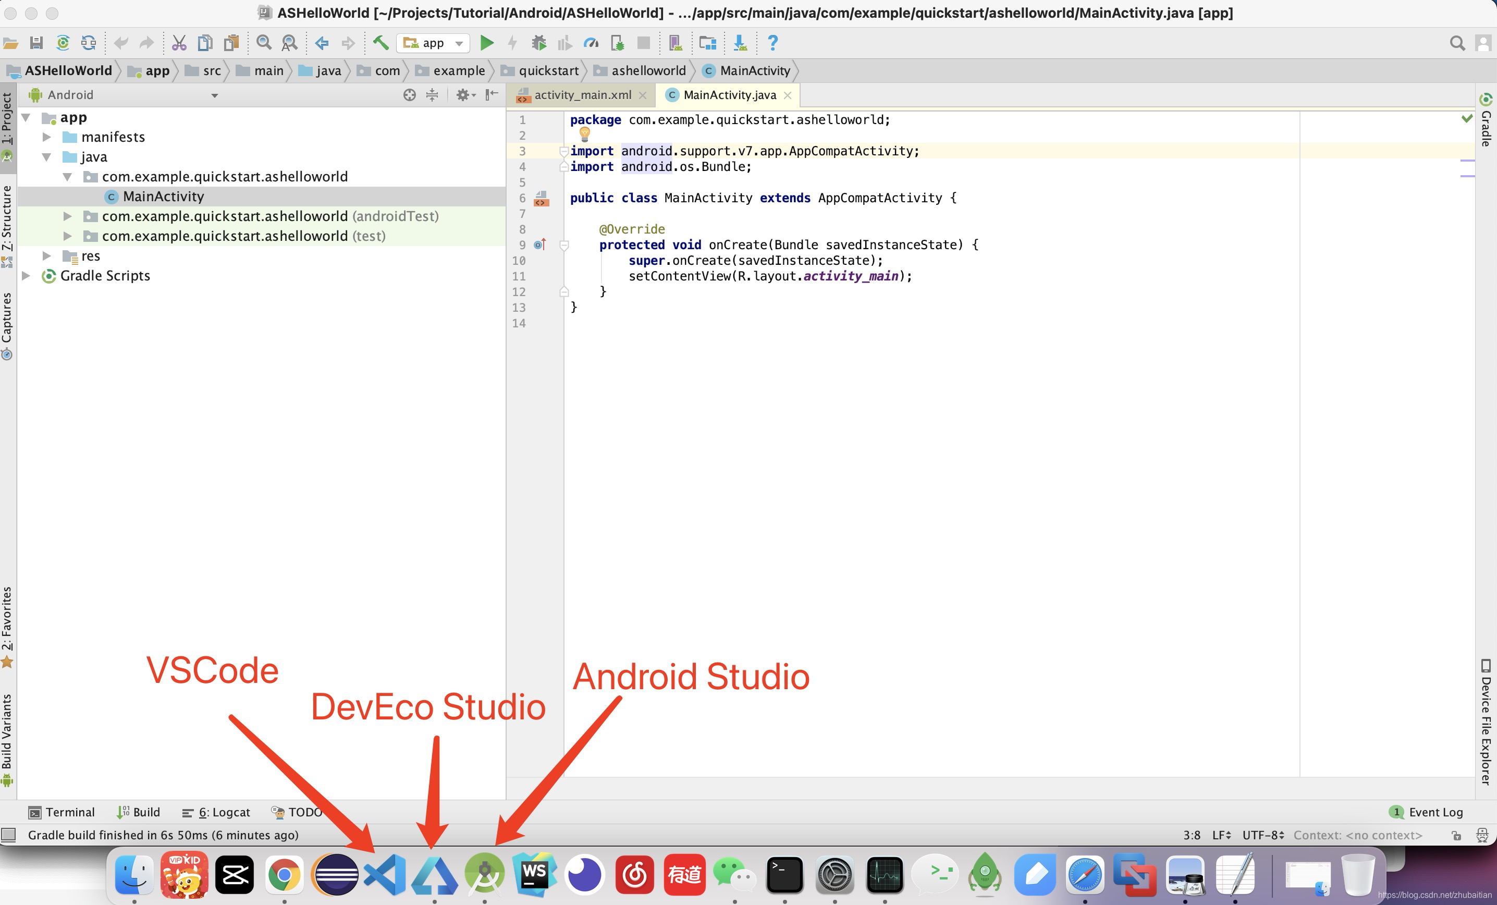Image resolution: width=1497 pixels, height=905 pixels.
Task: Click the Copy icon in toolbar
Action: point(205,43)
